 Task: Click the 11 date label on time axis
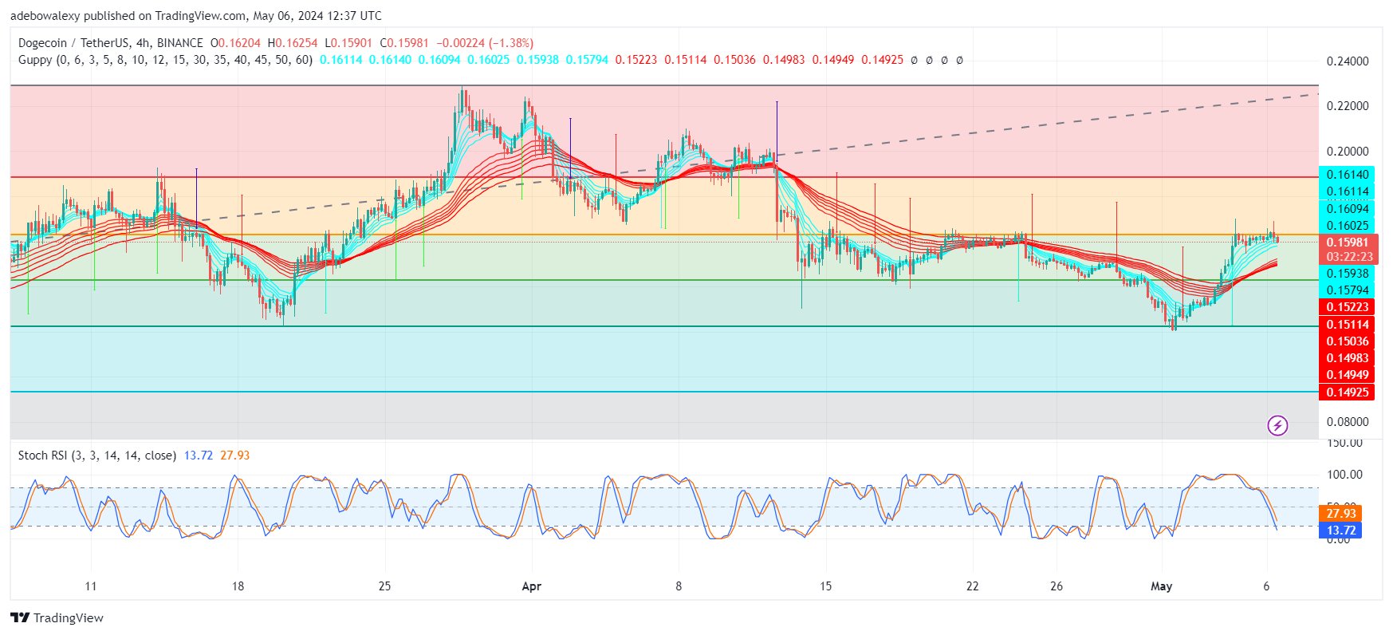coord(91,586)
